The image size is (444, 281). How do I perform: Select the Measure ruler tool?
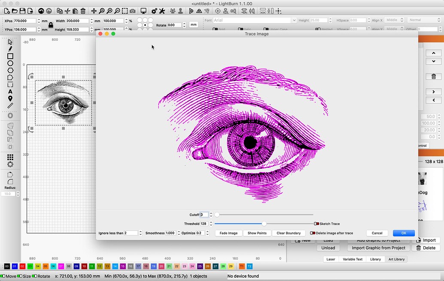click(x=10, y=106)
